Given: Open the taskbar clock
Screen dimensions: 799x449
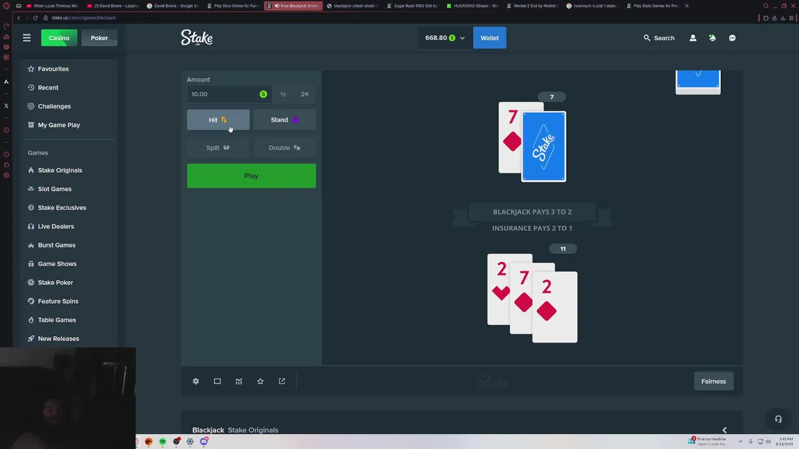Looking at the screenshot, I should click(x=783, y=442).
